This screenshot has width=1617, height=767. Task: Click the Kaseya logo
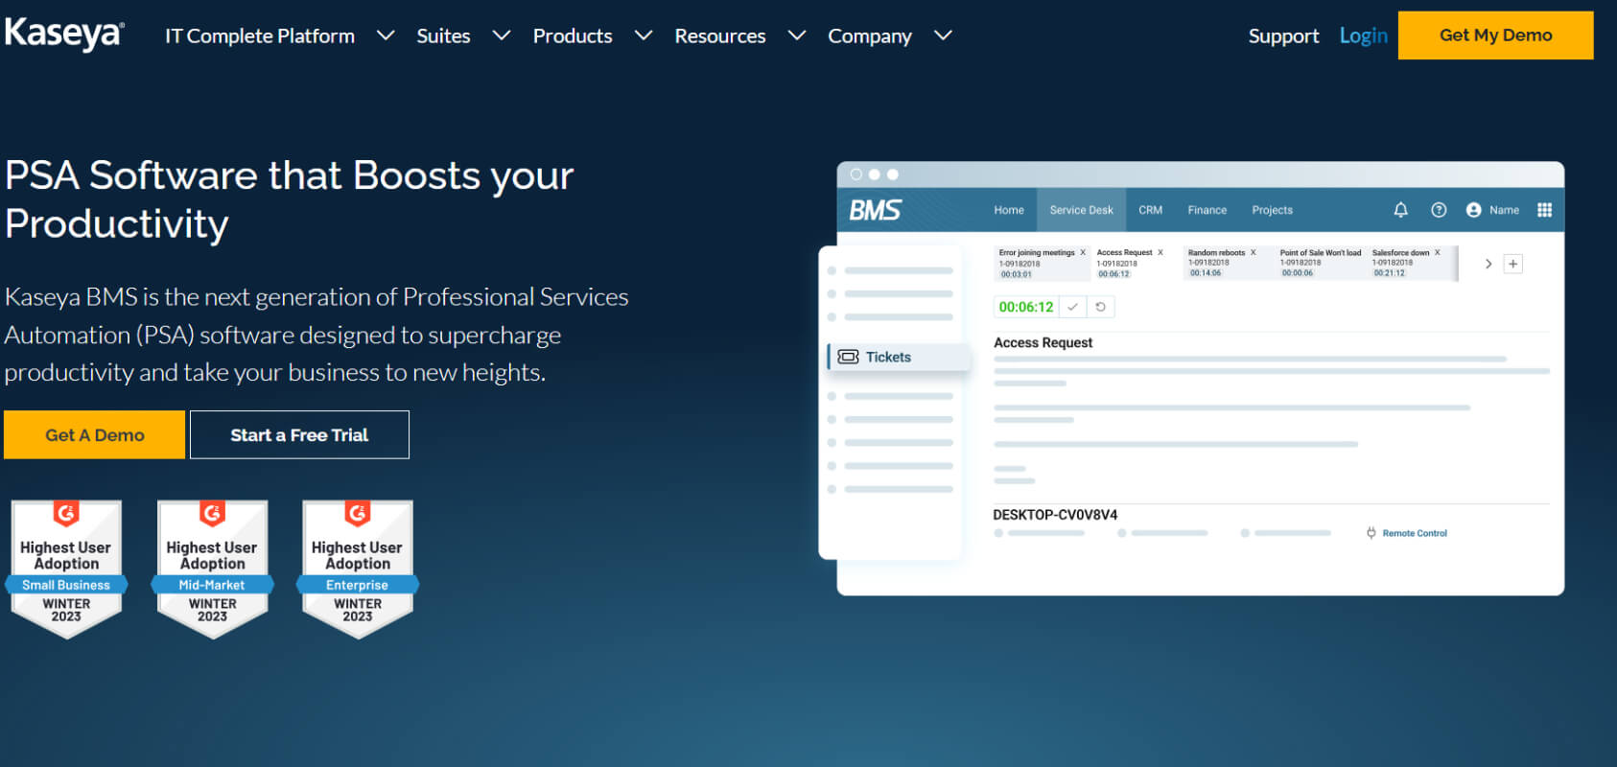click(x=64, y=35)
